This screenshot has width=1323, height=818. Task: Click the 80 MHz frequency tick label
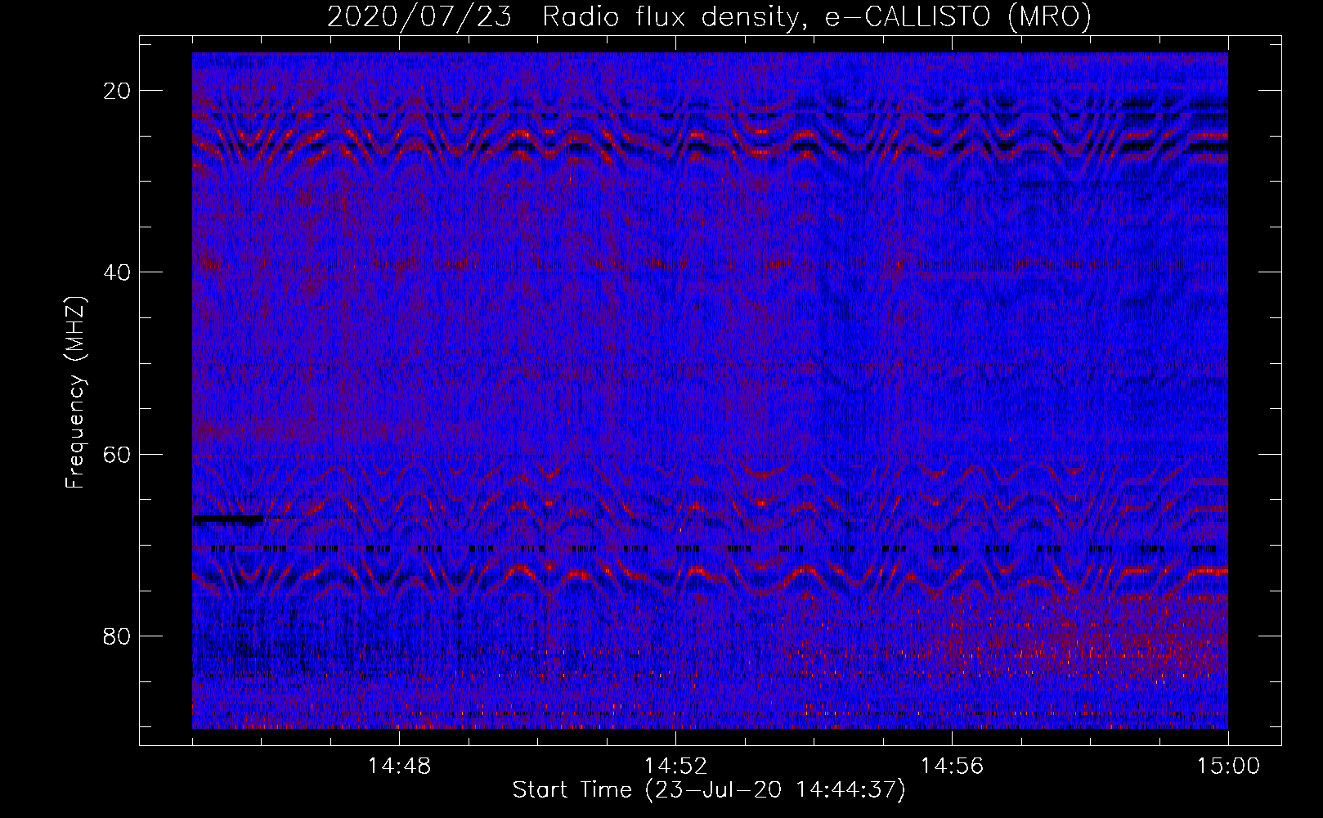117,636
